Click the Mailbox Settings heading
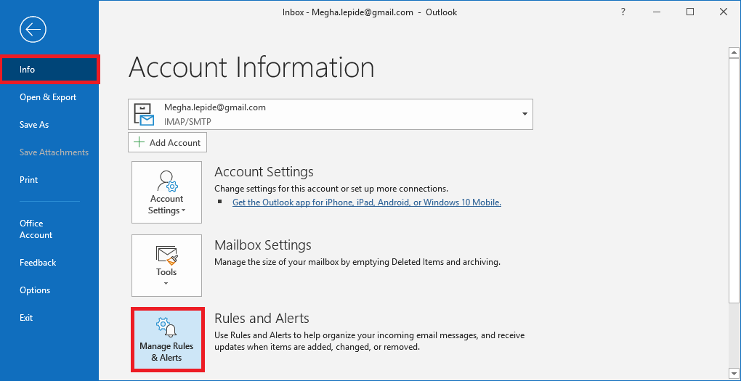 [263, 245]
